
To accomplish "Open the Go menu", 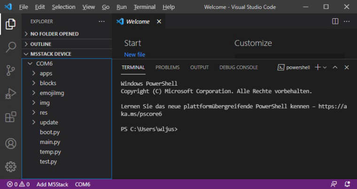I will 105,7.
